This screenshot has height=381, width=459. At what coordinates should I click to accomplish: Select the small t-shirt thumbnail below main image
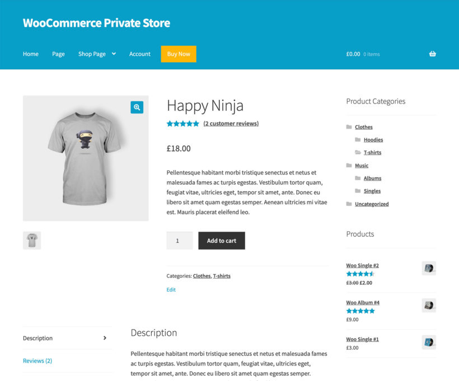(31, 239)
